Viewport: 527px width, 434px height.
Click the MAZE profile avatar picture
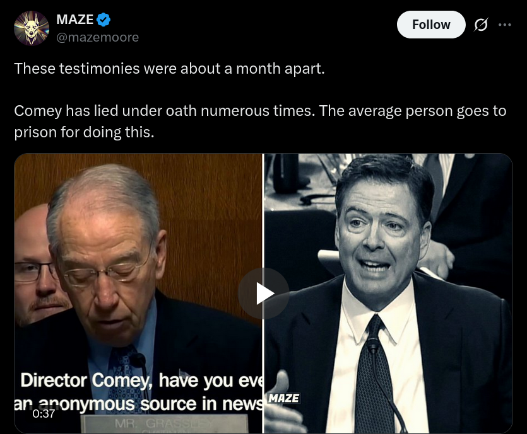tap(32, 28)
